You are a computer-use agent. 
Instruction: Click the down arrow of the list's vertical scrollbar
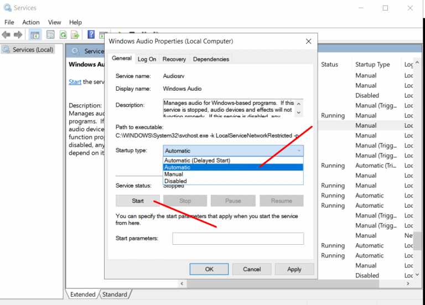coord(417,275)
